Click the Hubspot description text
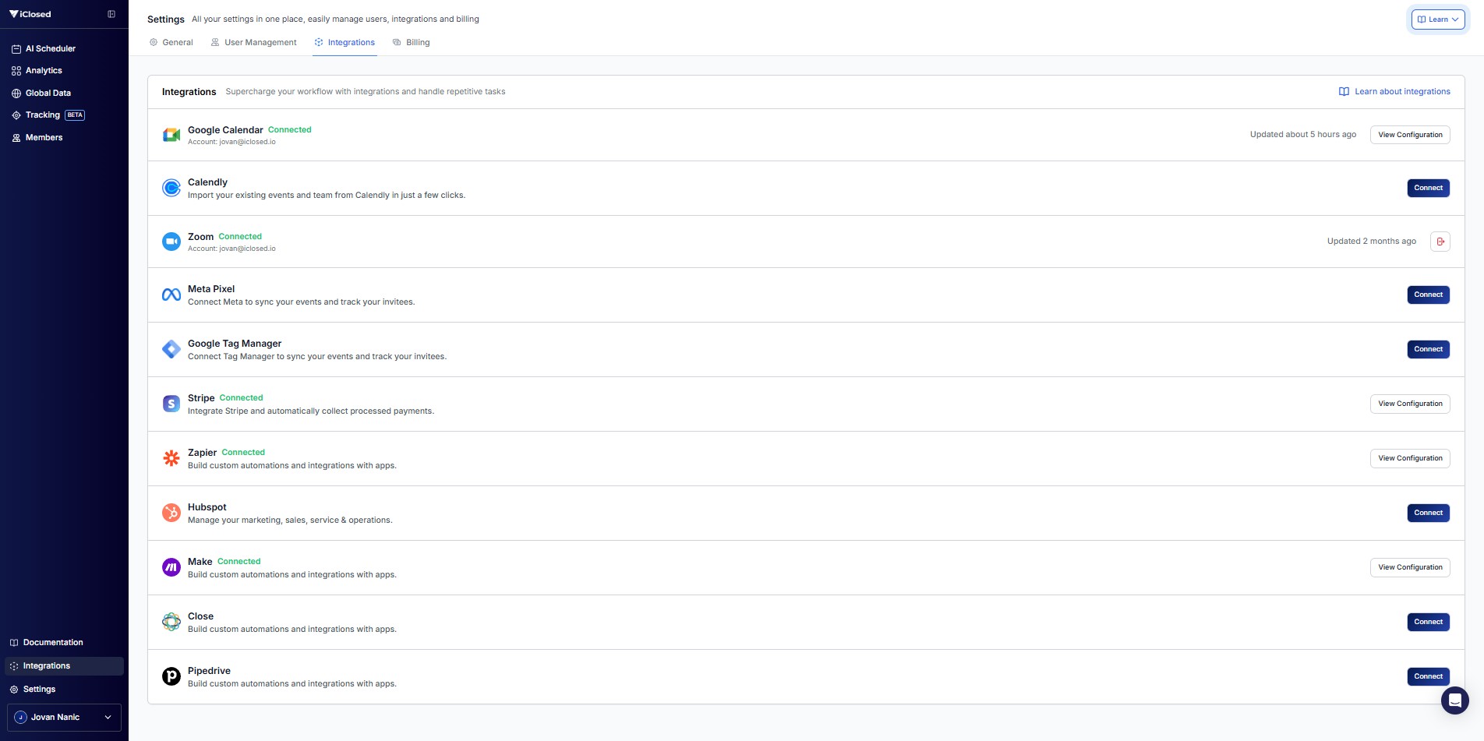This screenshot has height=741, width=1484. [290, 520]
